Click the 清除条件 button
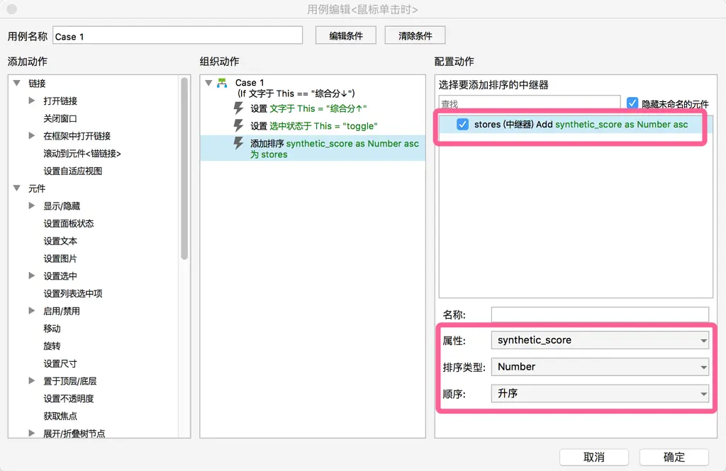726x471 pixels. point(415,36)
